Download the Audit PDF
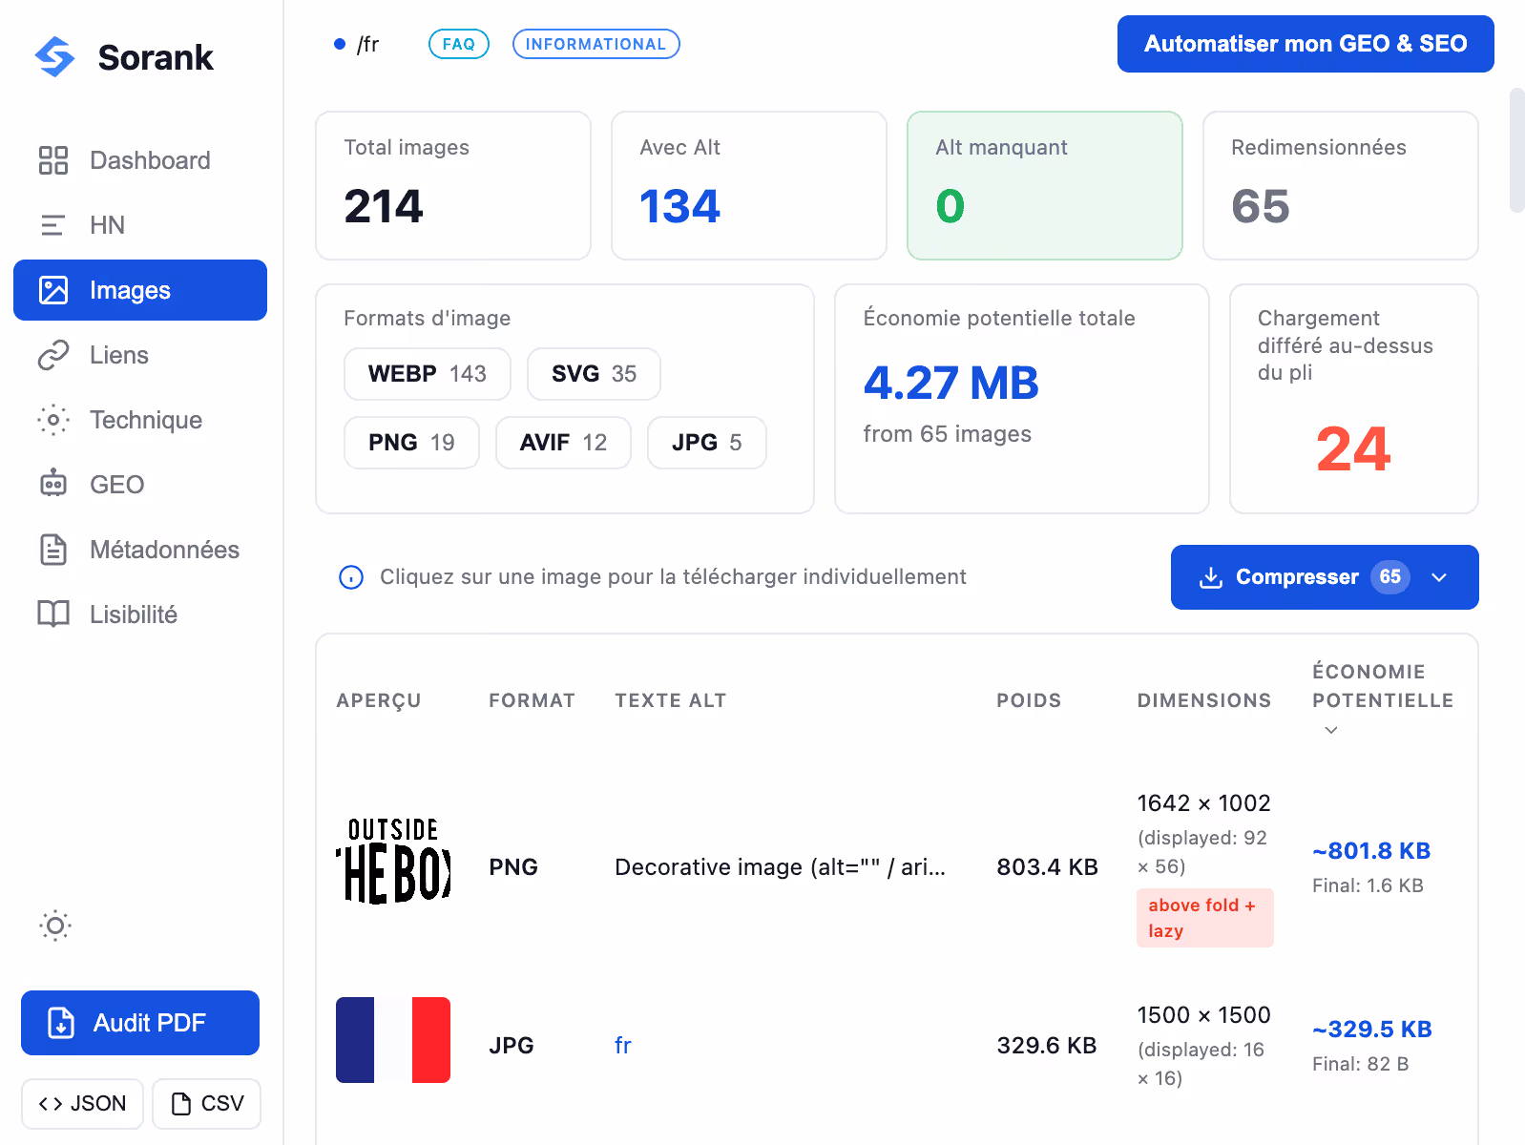This screenshot has height=1145, width=1525. (x=140, y=1023)
